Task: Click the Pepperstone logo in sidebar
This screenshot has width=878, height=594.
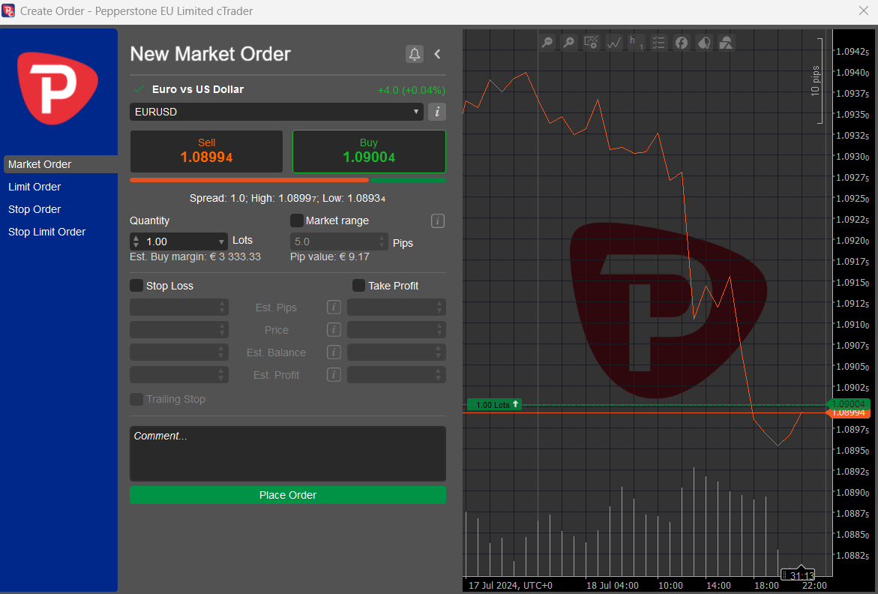Action: (x=58, y=88)
